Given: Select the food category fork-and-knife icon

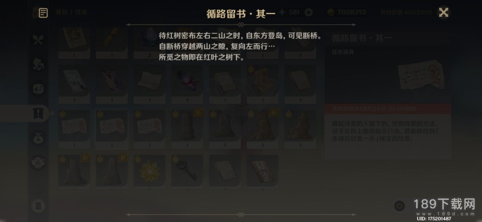Looking at the screenshot, I should (x=39, y=40).
